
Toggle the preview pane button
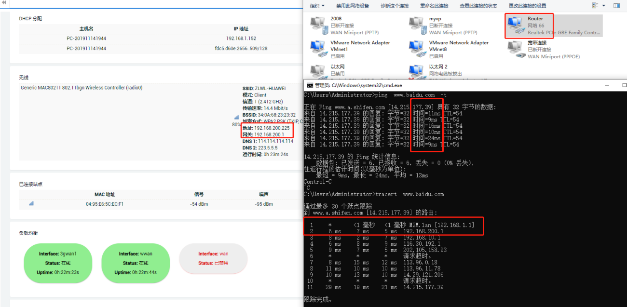(616, 5)
